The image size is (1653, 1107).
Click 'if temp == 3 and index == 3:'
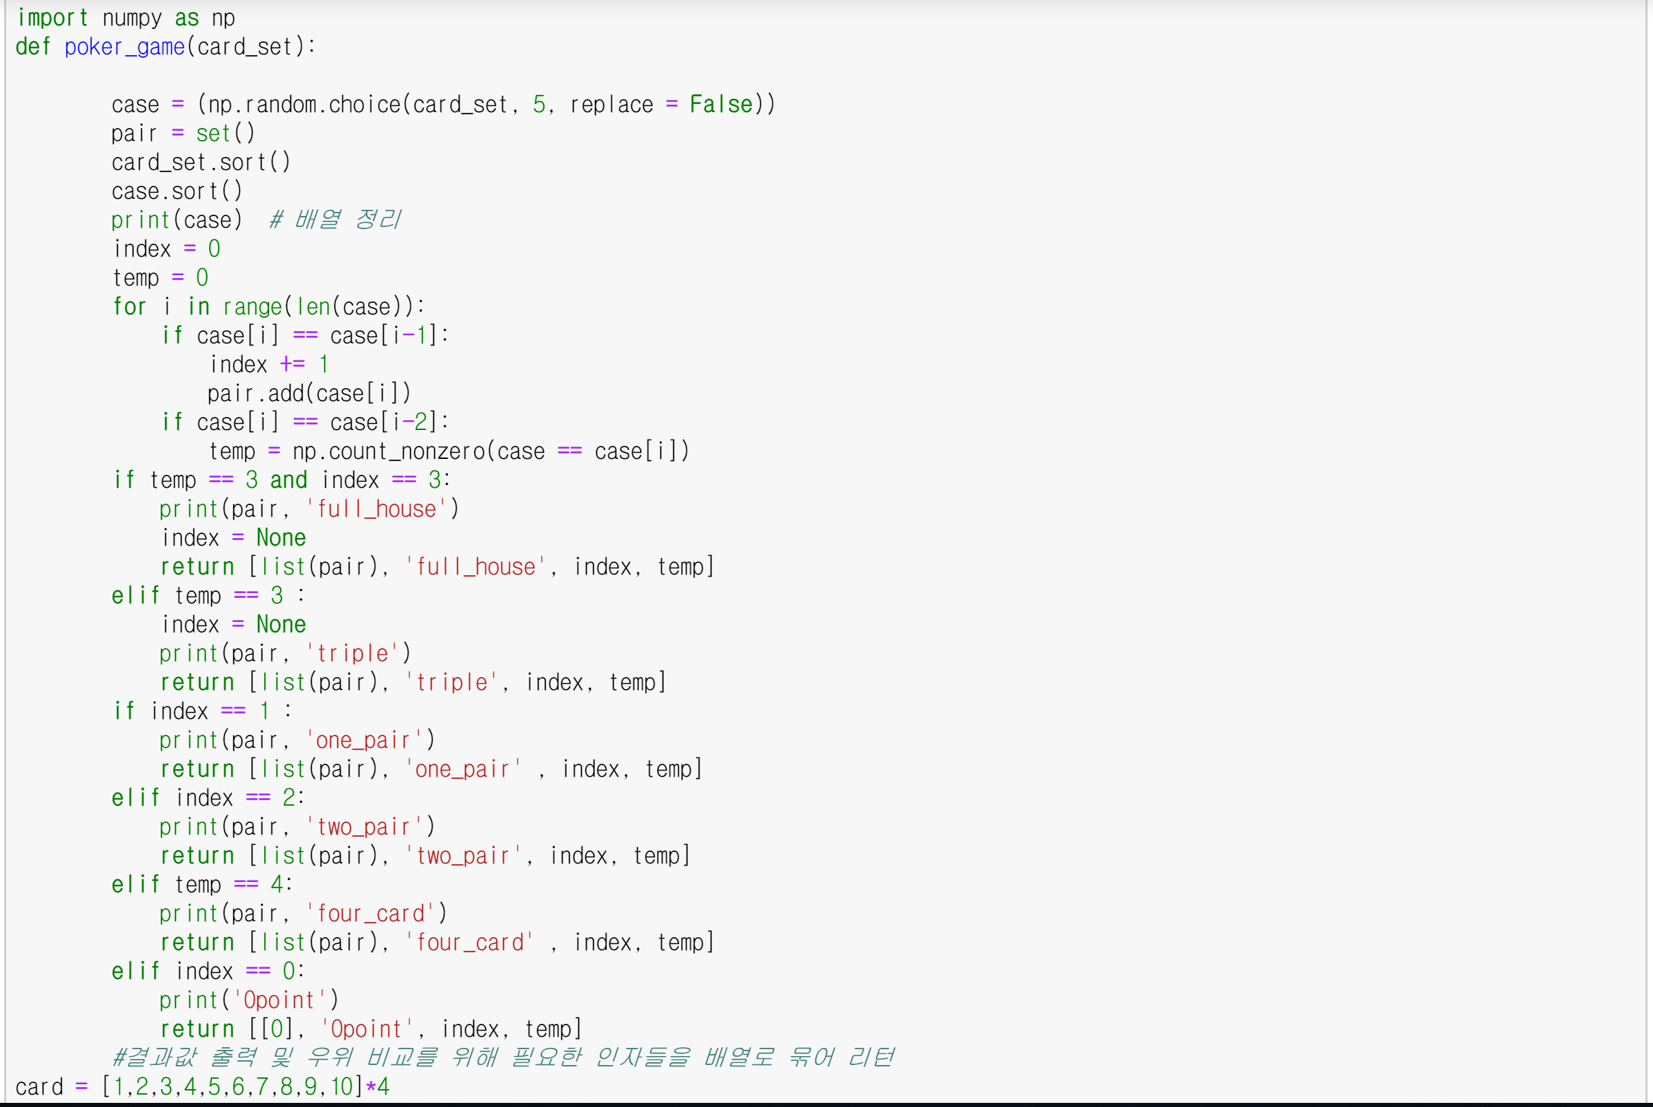coord(281,480)
